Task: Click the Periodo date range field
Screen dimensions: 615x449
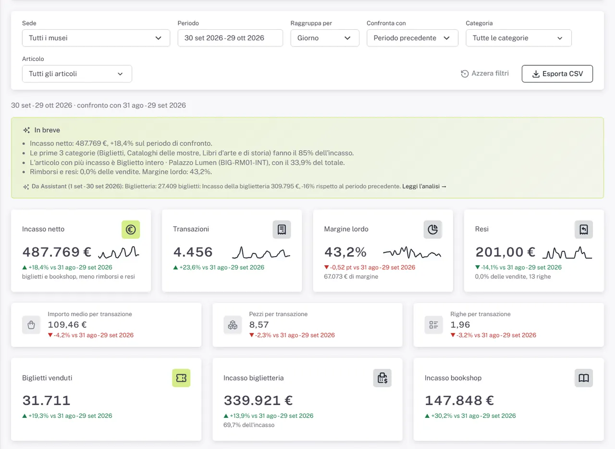Action: 230,38
